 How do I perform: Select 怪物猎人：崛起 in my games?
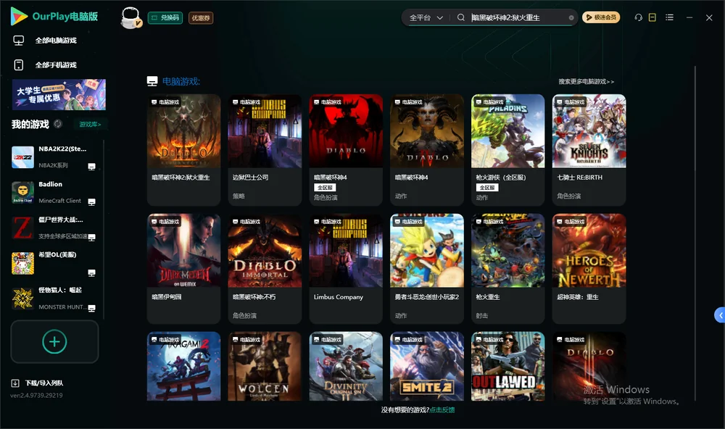[54, 298]
